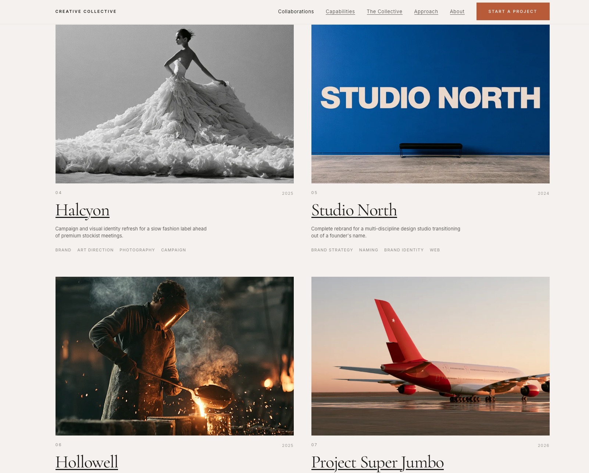589x473 pixels.
Task: Go to the Capabilities nav link
Action: click(x=340, y=11)
